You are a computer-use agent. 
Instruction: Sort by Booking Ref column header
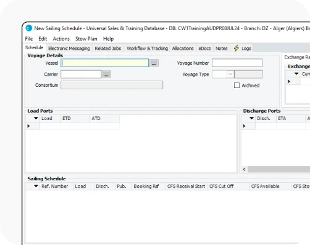pyautogui.click(x=149, y=187)
